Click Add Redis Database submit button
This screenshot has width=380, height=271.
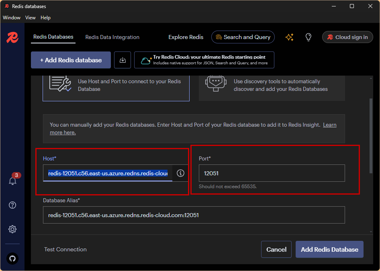pyautogui.click(x=329, y=249)
